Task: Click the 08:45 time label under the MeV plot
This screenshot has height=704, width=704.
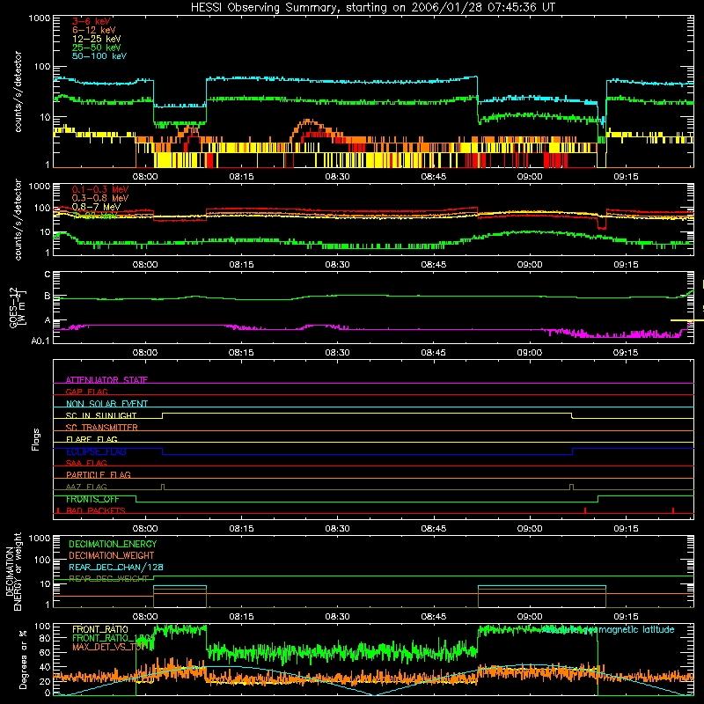Action: (433, 265)
